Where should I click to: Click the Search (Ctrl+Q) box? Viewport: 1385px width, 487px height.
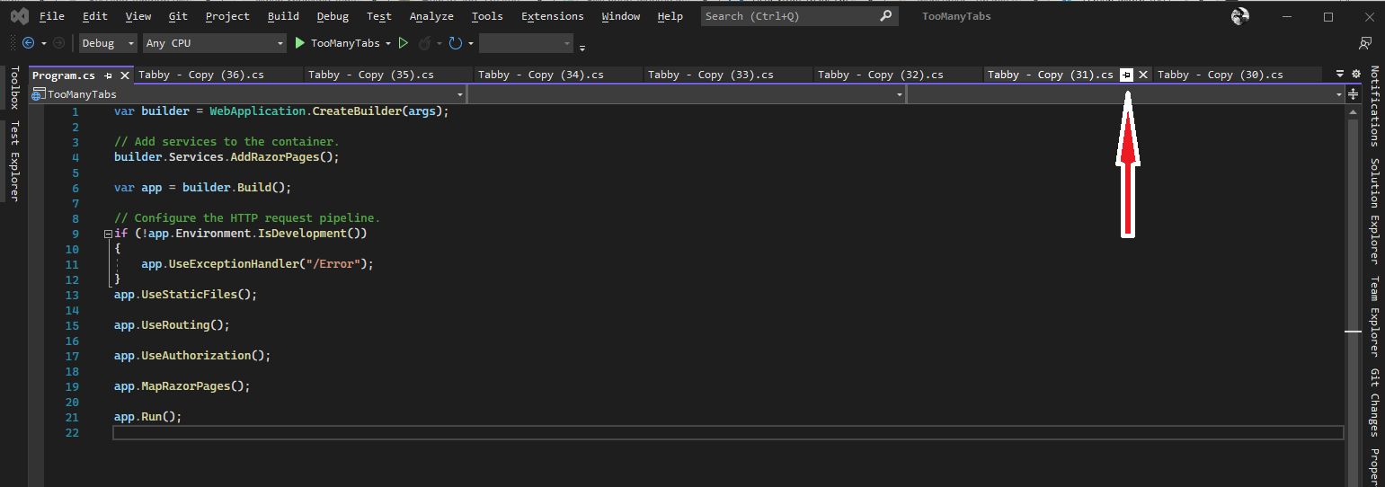[791, 16]
